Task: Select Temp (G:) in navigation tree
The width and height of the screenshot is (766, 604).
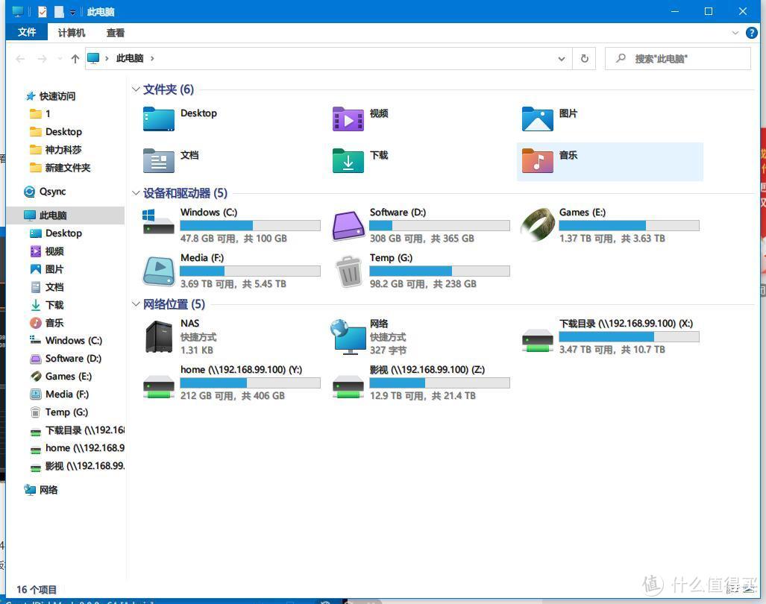Action: [x=66, y=412]
